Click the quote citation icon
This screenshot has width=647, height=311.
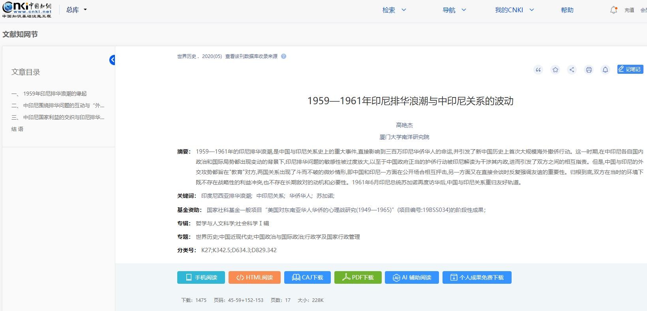538,70
